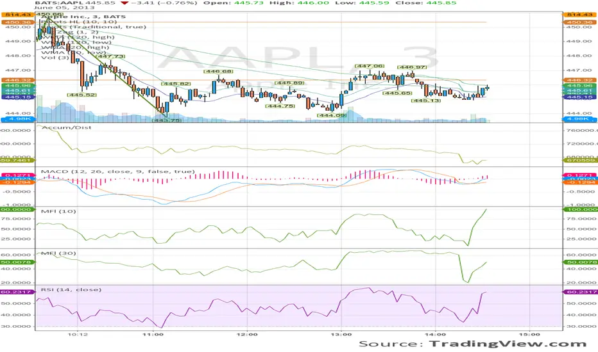The image size is (598, 352).
Task: Click the MACD (12, 26, close, 9, false, true) title
Action: coord(118,172)
